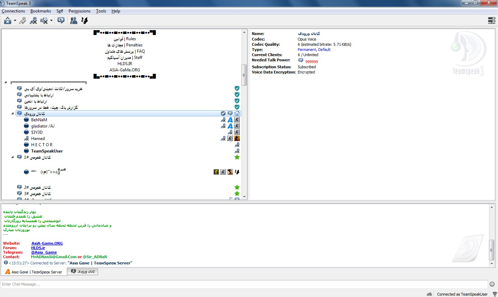Open the layout switcher icon at top right
This screenshot has height=297, width=498.
coord(491,21)
